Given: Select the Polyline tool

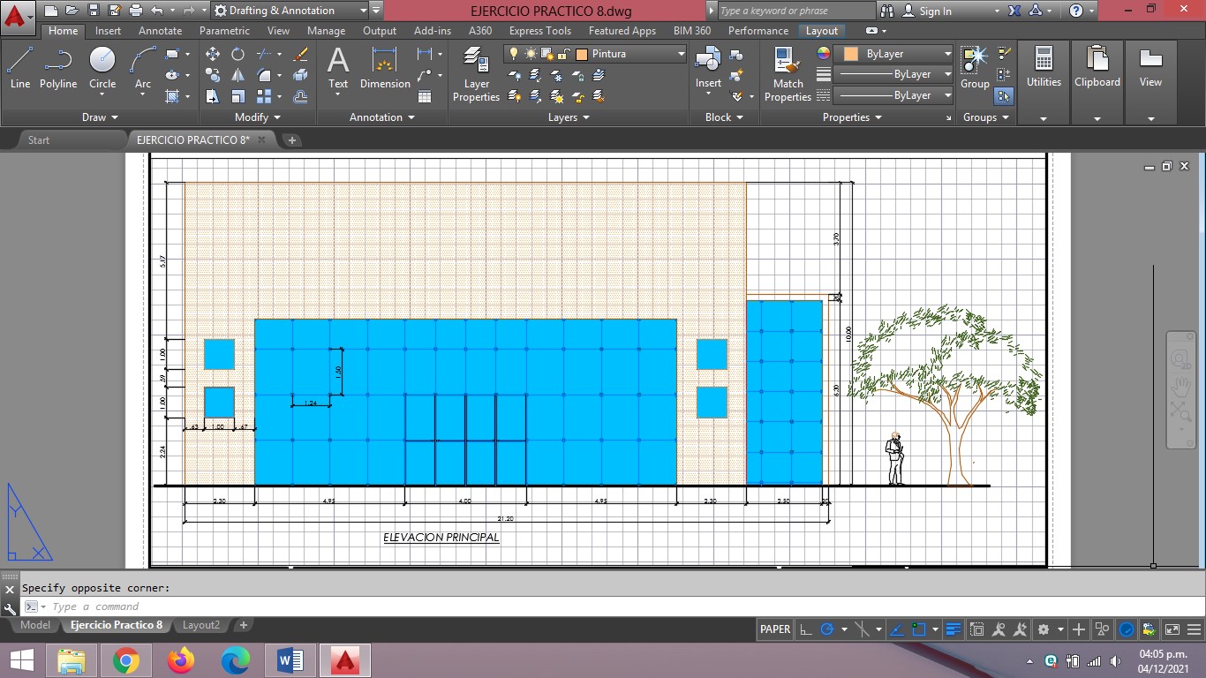Looking at the screenshot, I should [58, 69].
